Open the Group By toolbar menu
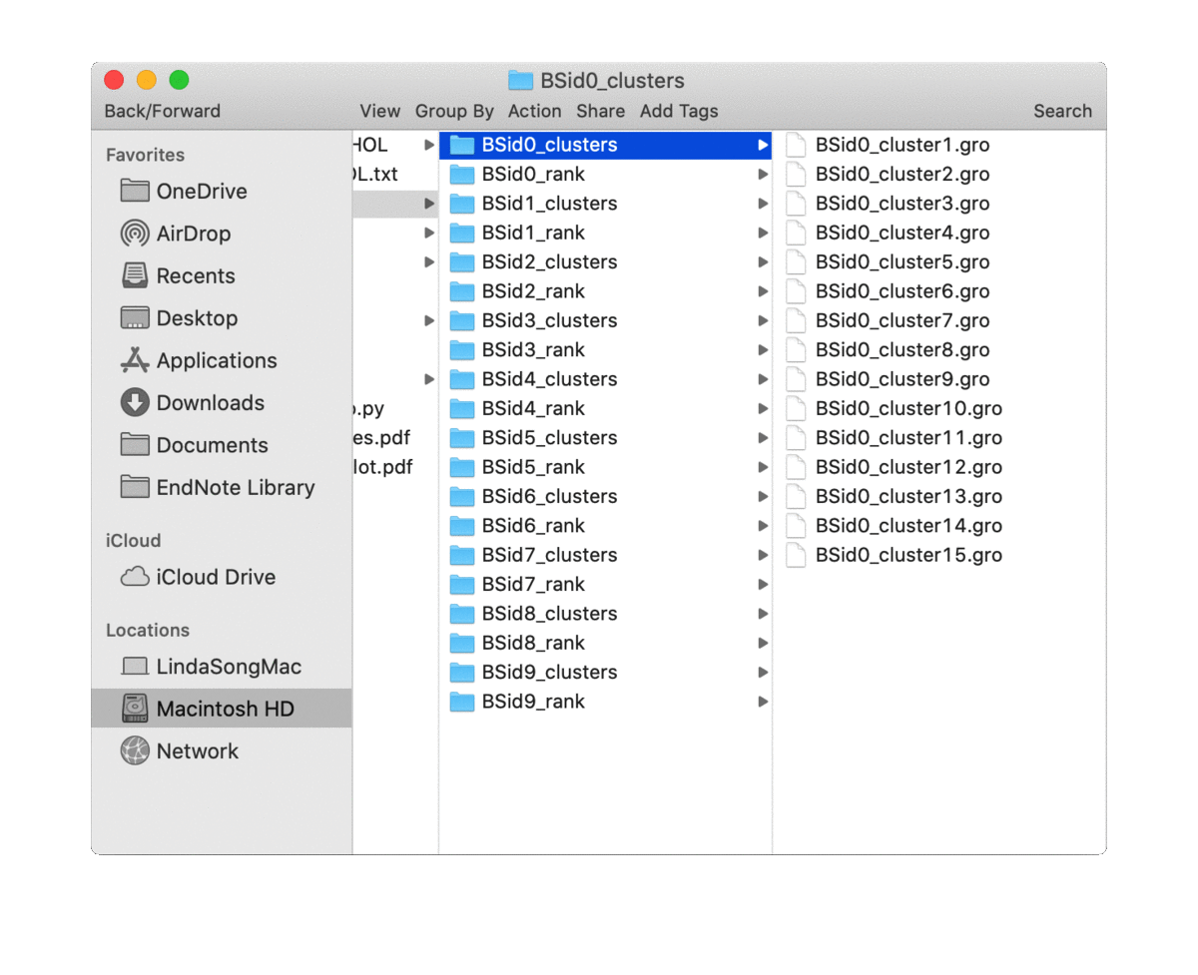Screen dimensions: 1198x975 coord(454,111)
